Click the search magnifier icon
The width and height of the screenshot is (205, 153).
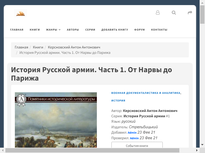point(174,12)
